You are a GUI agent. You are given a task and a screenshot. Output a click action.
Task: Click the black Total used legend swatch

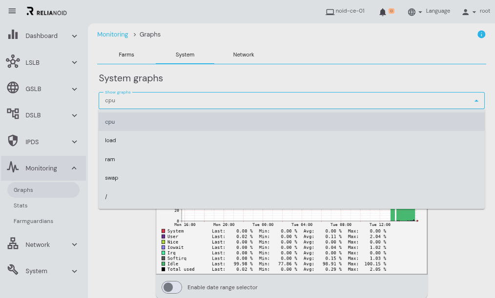tap(163, 269)
